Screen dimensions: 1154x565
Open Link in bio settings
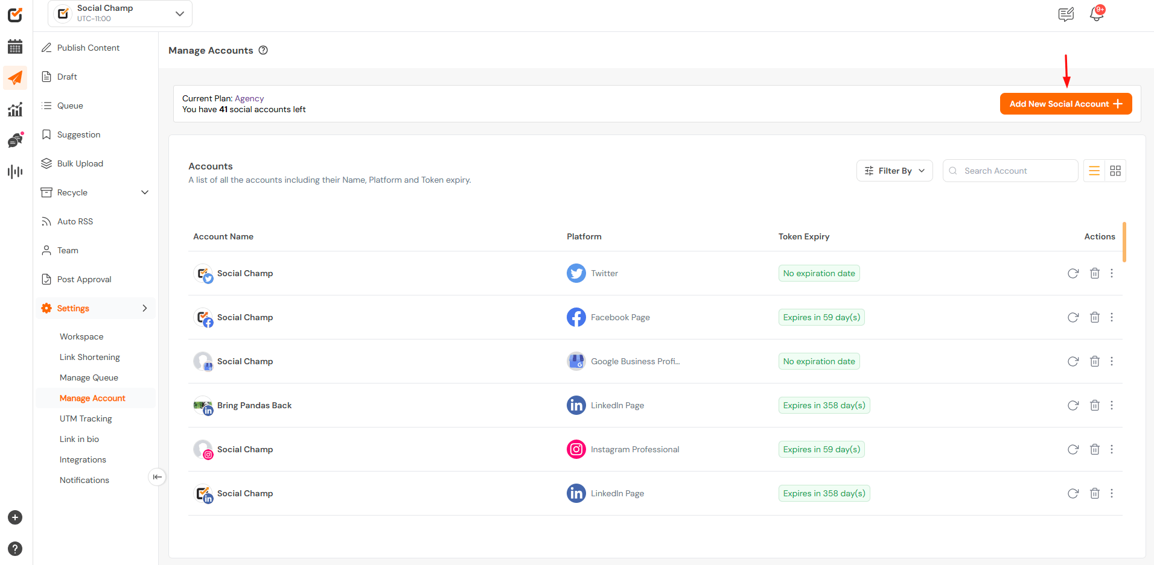[x=79, y=439]
